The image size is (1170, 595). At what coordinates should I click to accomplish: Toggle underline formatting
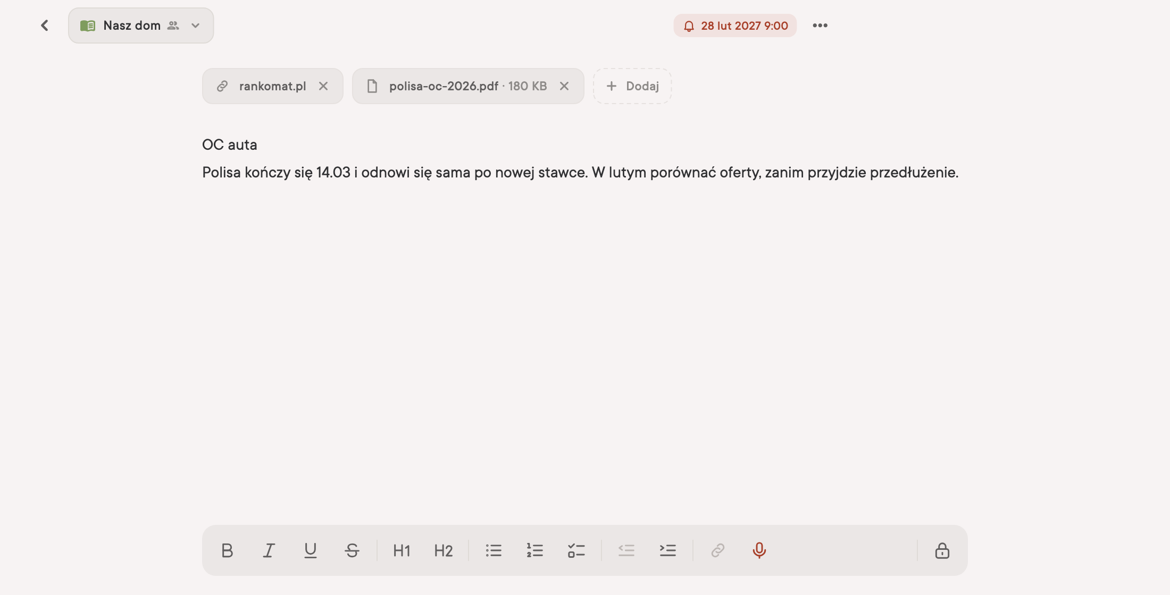[311, 550]
